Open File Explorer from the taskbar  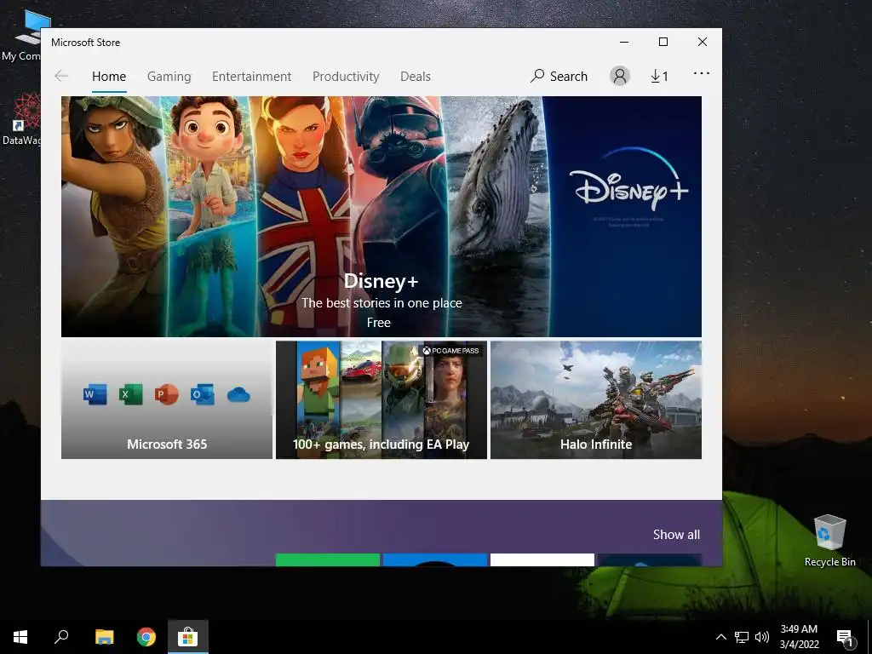pos(104,637)
